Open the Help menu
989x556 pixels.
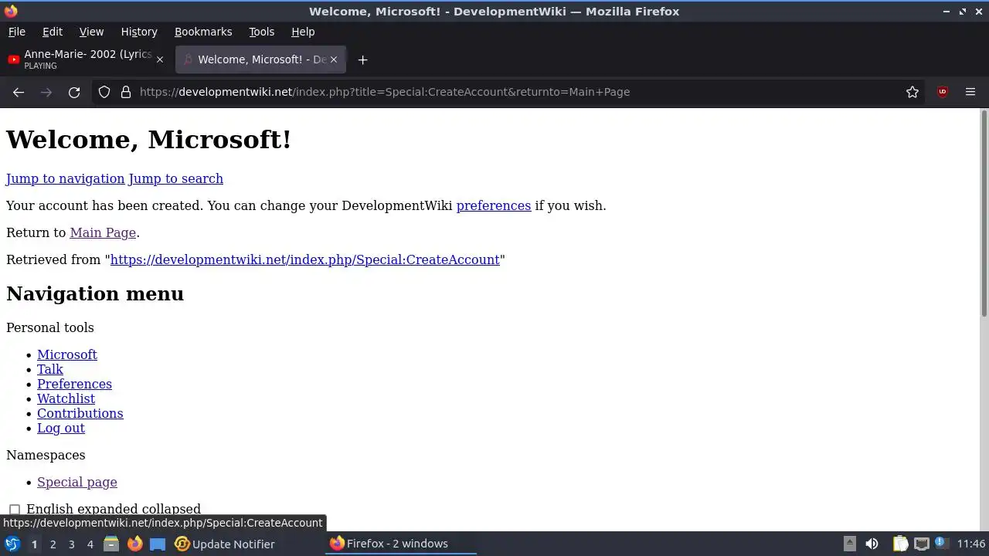[303, 32]
